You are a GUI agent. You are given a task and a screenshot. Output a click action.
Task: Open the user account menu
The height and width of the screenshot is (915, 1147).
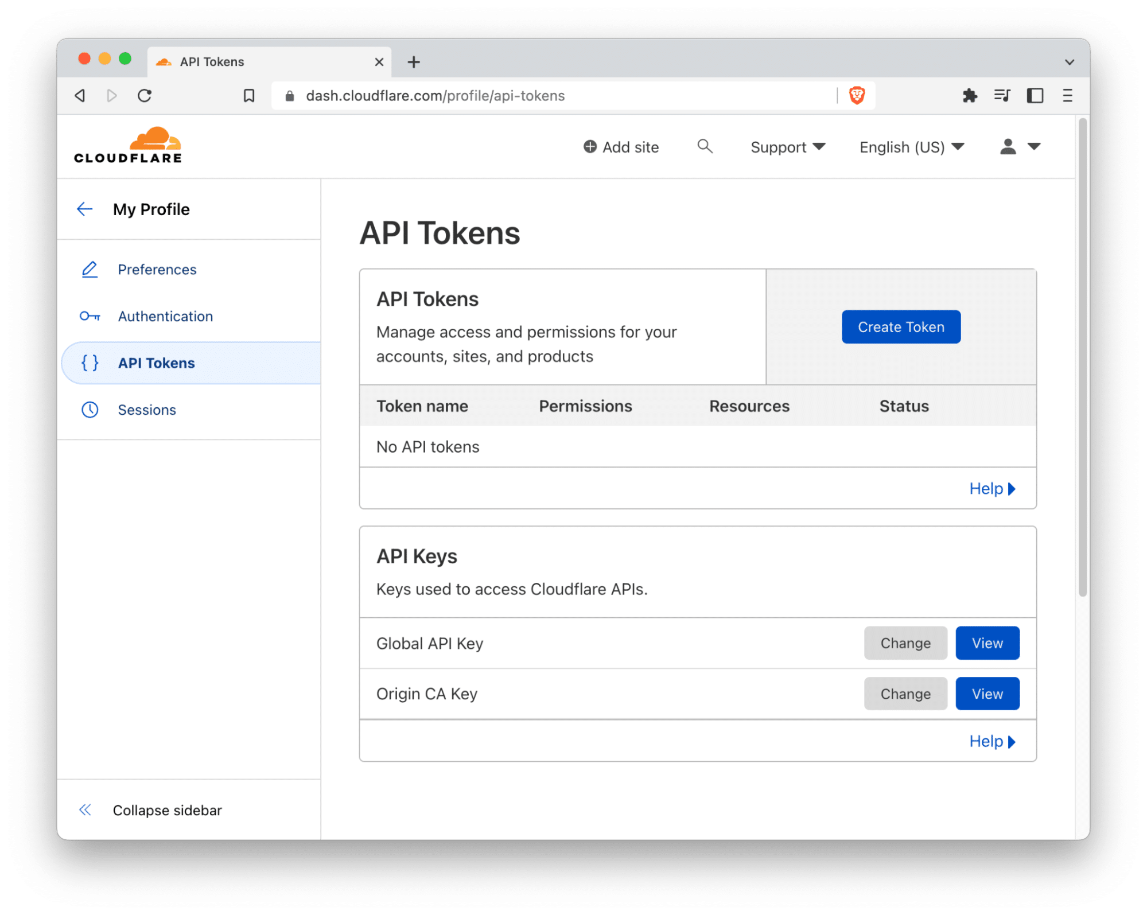(1020, 147)
